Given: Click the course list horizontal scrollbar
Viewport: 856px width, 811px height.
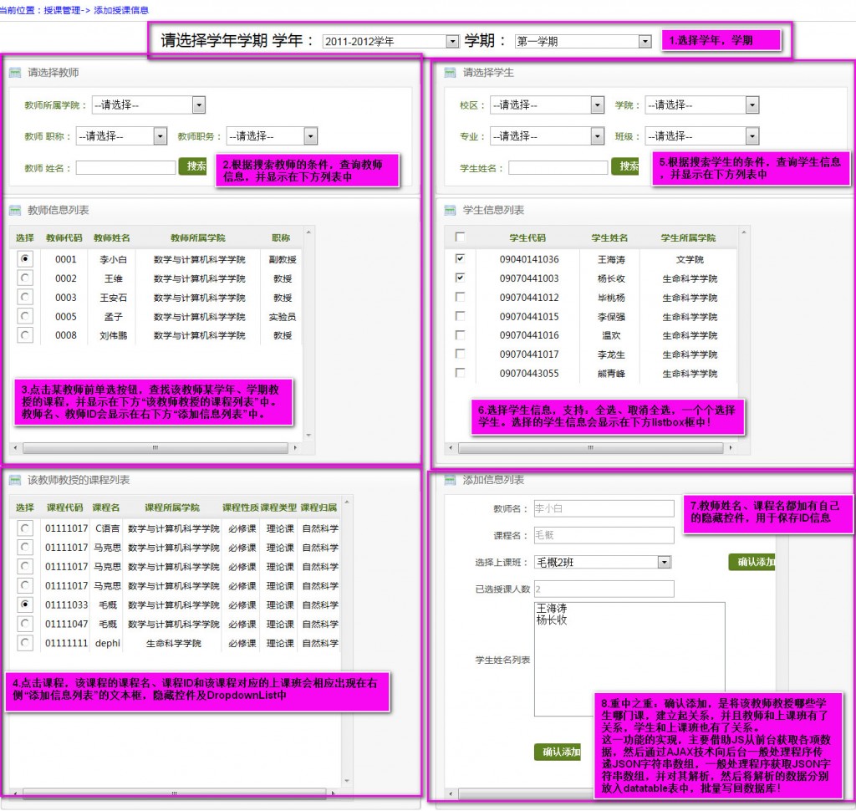Looking at the screenshot, I should pos(174,793).
